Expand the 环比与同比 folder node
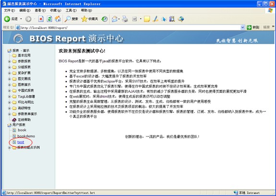Screen dimensions: 276x196 [9, 102]
